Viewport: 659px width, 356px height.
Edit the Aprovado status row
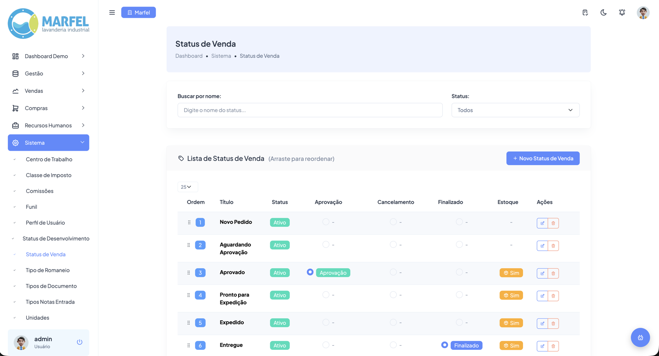click(x=542, y=273)
